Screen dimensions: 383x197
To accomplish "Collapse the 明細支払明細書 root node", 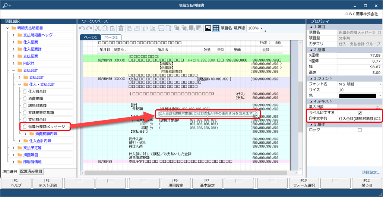I will 7,28.
